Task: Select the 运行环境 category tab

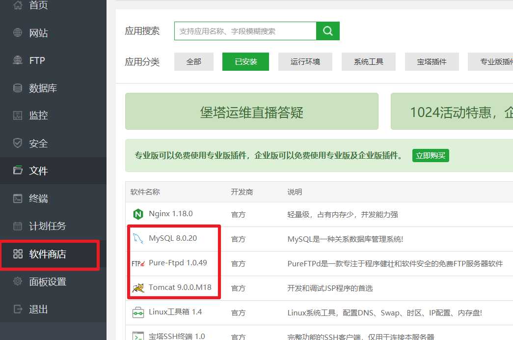Action: (x=305, y=61)
